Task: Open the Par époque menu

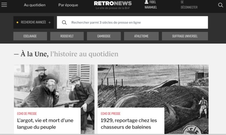Action: [x=68, y=5]
